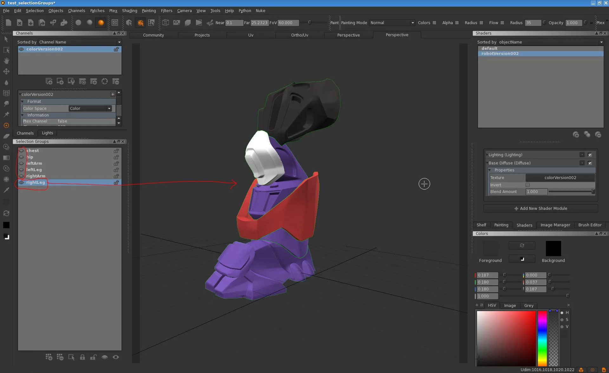Select the Gradient tool
Image resolution: width=609 pixels, height=373 pixels.
(6, 158)
